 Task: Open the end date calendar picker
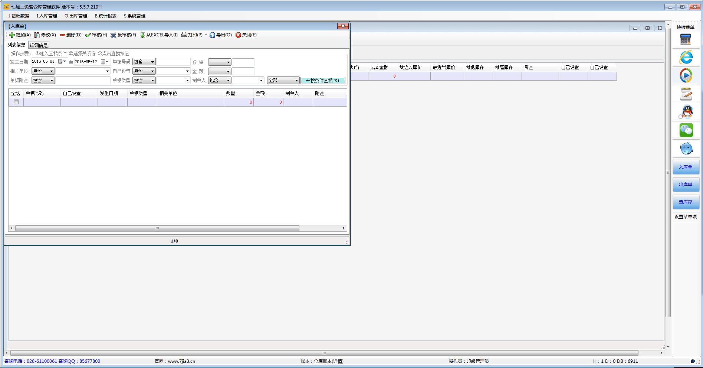(105, 62)
